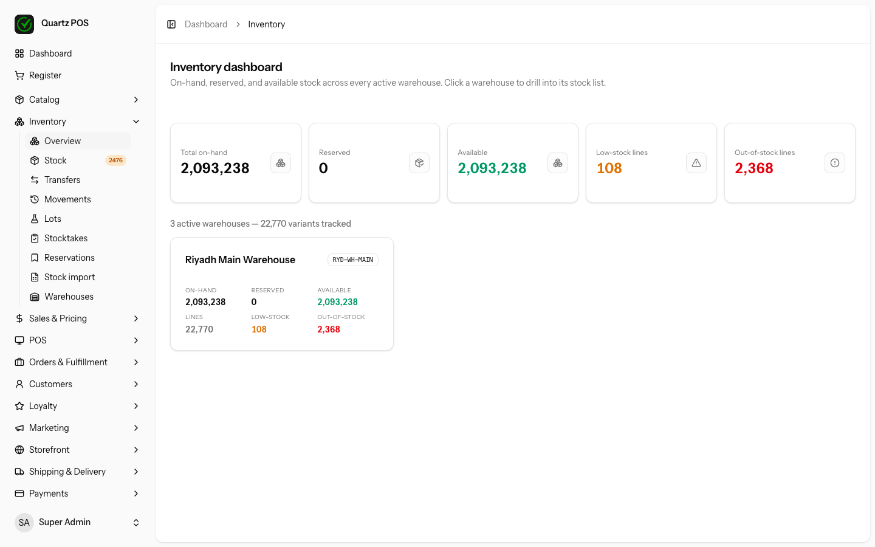Click the warehouse lines value 22,770
The image size is (875, 547).
(x=199, y=329)
